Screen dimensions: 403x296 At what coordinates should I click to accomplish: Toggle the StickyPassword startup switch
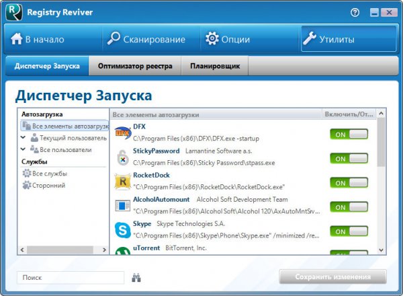click(x=349, y=159)
